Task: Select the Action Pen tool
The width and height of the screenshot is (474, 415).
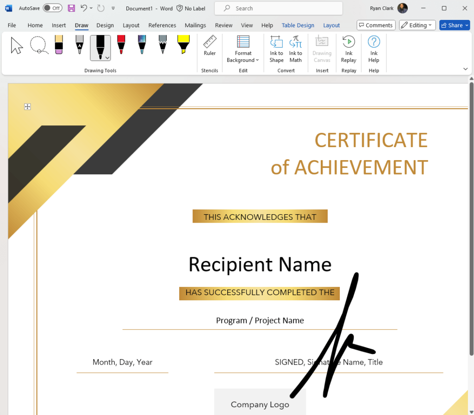Action: (x=80, y=45)
